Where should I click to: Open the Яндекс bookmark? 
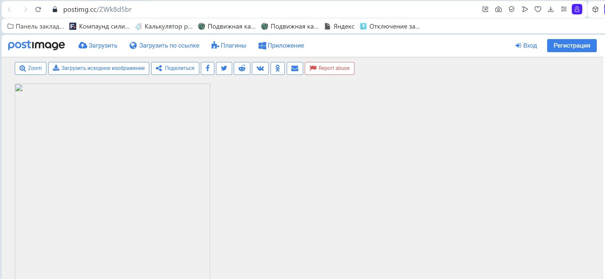click(x=339, y=26)
